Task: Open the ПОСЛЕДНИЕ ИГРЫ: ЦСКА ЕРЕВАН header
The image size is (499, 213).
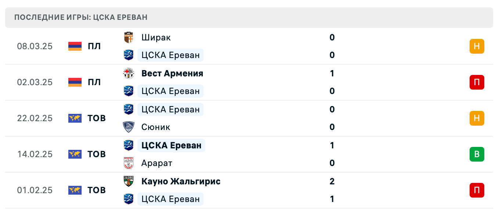Action: pos(80,17)
